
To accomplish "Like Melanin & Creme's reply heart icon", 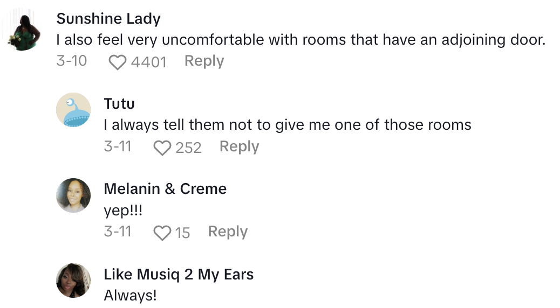I will 162,233.
